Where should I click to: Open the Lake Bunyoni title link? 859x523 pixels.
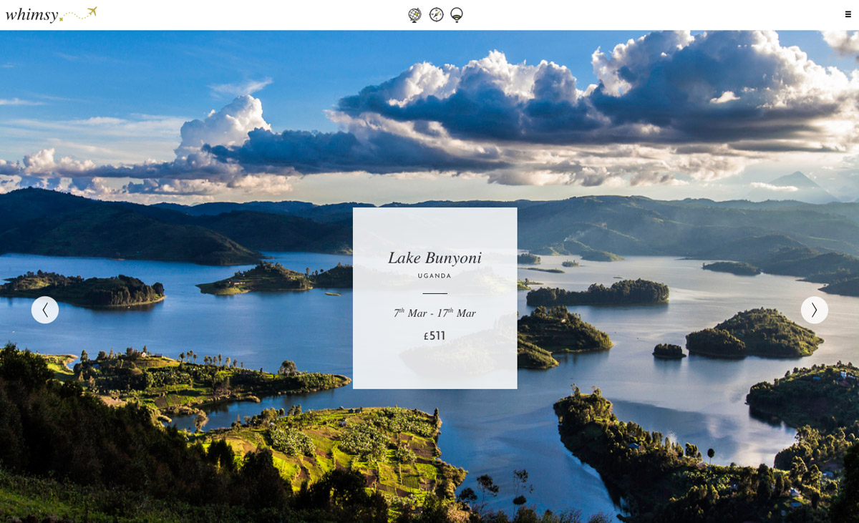click(x=435, y=258)
